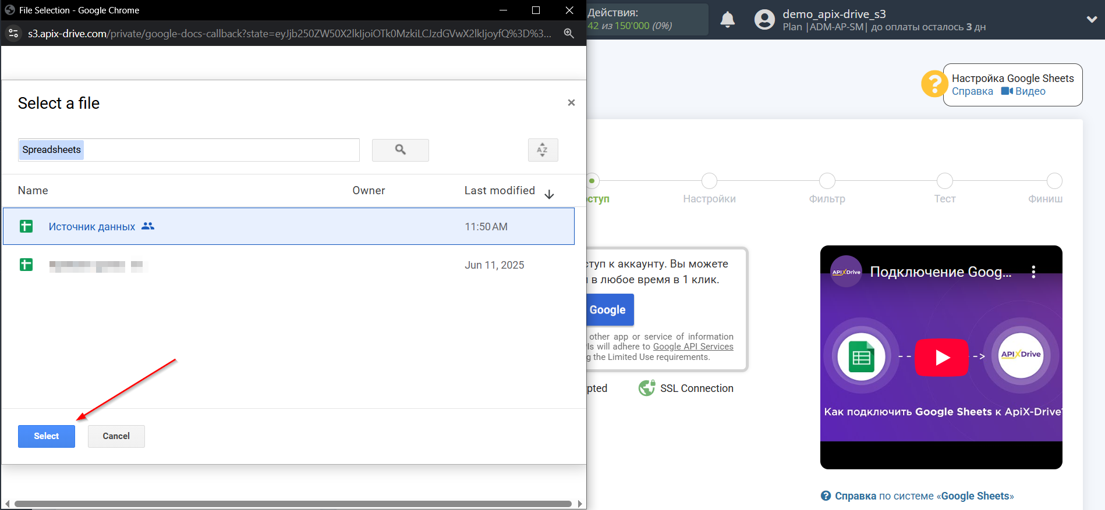Go to the Тест step
The height and width of the screenshot is (510, 1105).
click(945, 199)
